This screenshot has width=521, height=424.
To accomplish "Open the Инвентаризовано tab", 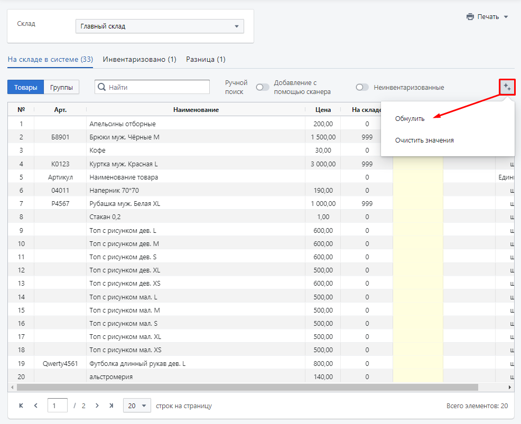I will [139, 59].
